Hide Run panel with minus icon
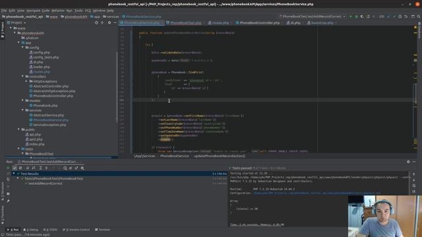This screenshot has height=237, width=422. [414, 162]
